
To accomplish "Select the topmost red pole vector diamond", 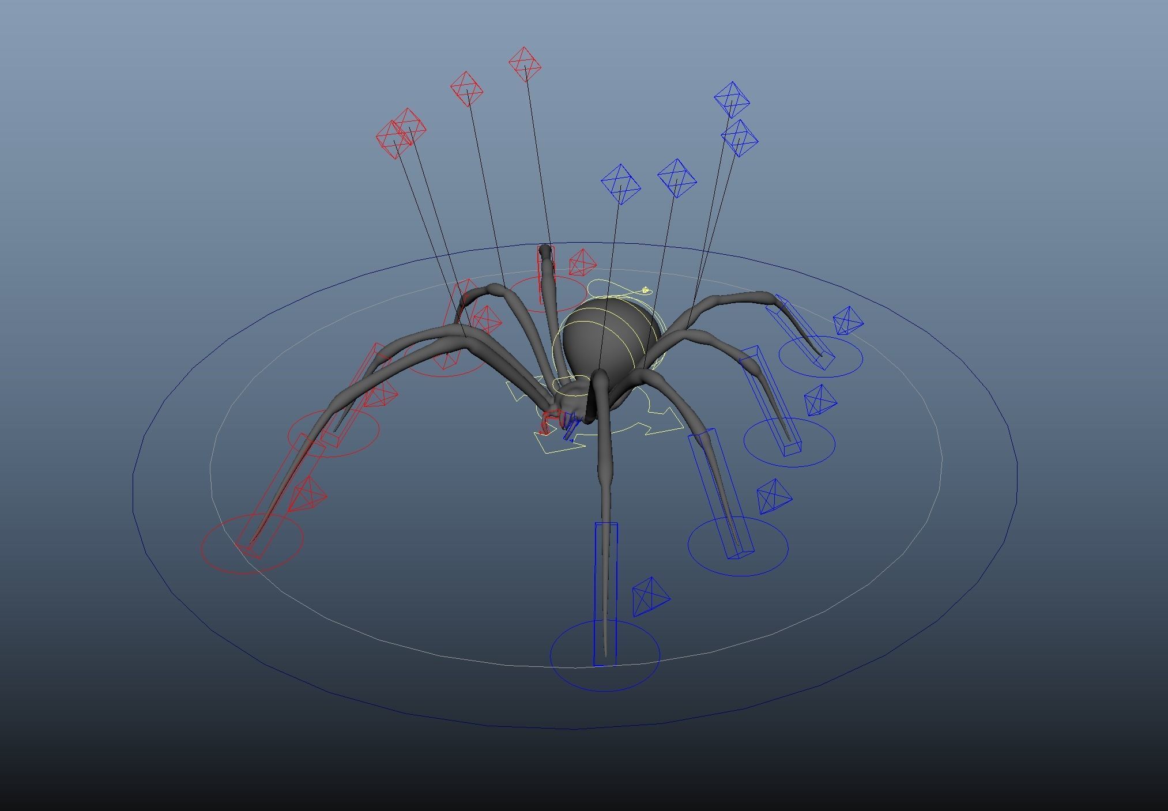I will (x=525, y=64).
